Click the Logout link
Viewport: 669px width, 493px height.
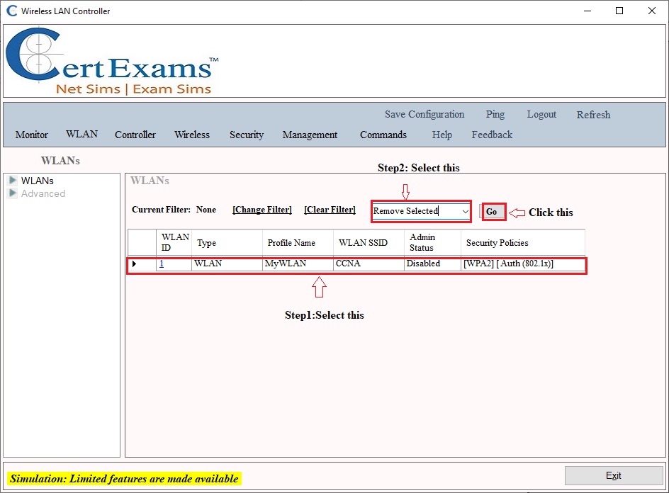point(541,114)
